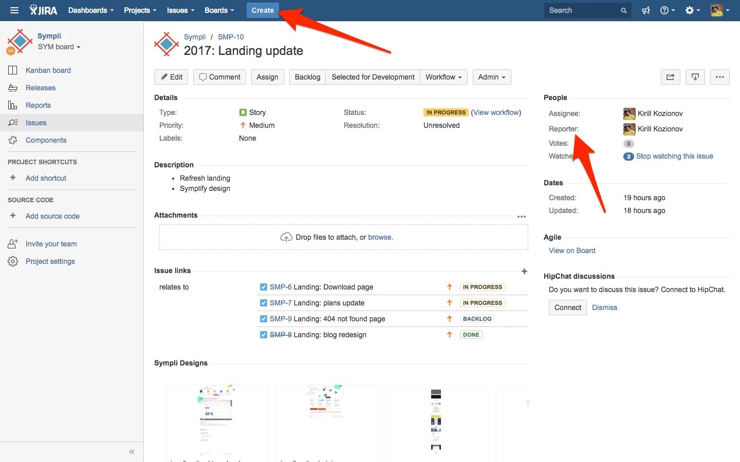
Task: Dismiss the HipChat prompt
Action: pyautogui.click(x=604, y=307)
